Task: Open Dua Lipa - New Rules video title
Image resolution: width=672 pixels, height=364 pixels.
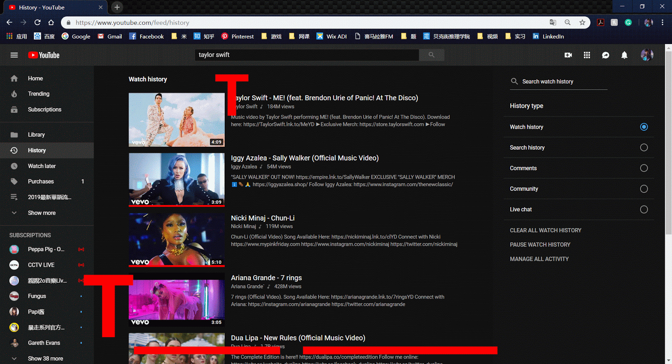Action: (298, 338)
